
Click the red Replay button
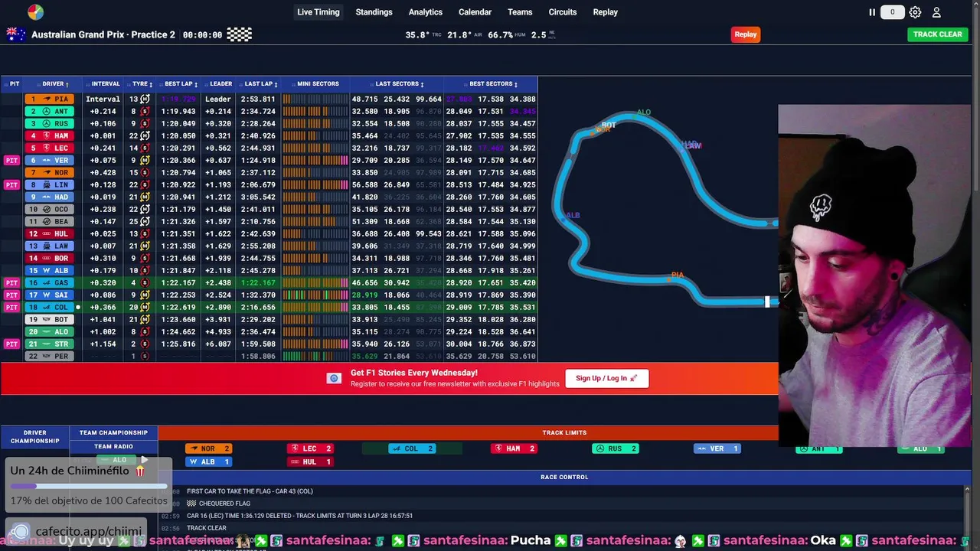tap(746, 34)
